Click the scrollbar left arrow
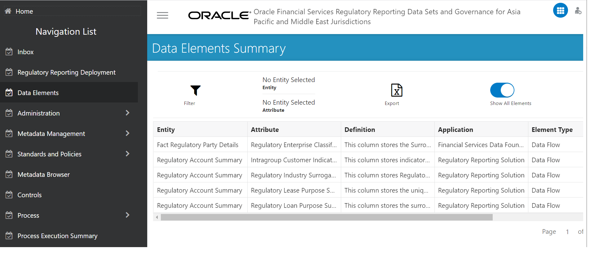The image size is (590, 266). tap(157, 217)
